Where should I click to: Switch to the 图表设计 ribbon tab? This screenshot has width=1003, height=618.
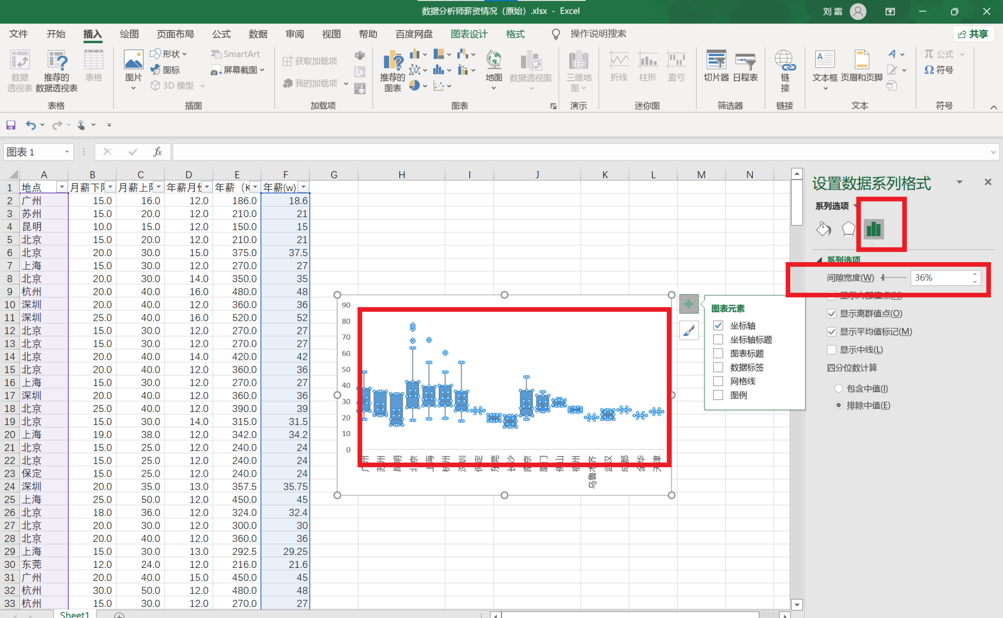[469, 34]
